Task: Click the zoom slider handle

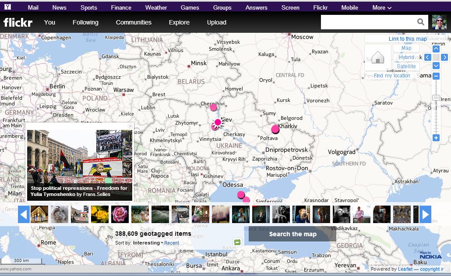Action: click(x=436, y=98)
